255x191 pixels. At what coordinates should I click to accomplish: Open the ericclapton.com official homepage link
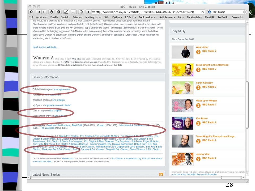click(62, 89)
